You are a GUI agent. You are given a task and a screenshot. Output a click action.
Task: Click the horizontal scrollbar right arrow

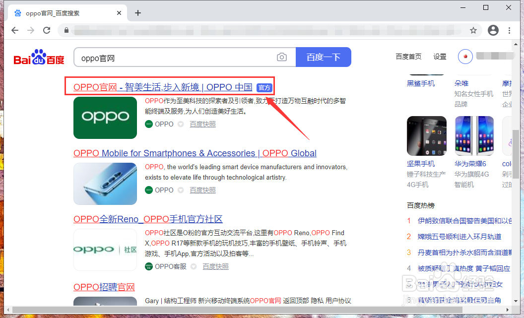[508, 310]
